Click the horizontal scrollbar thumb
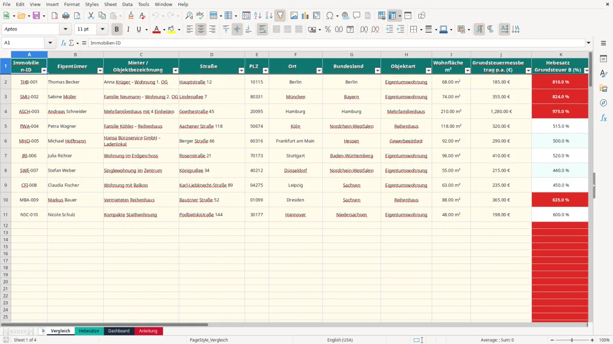613x344 pixels. (x=104, y=324)
